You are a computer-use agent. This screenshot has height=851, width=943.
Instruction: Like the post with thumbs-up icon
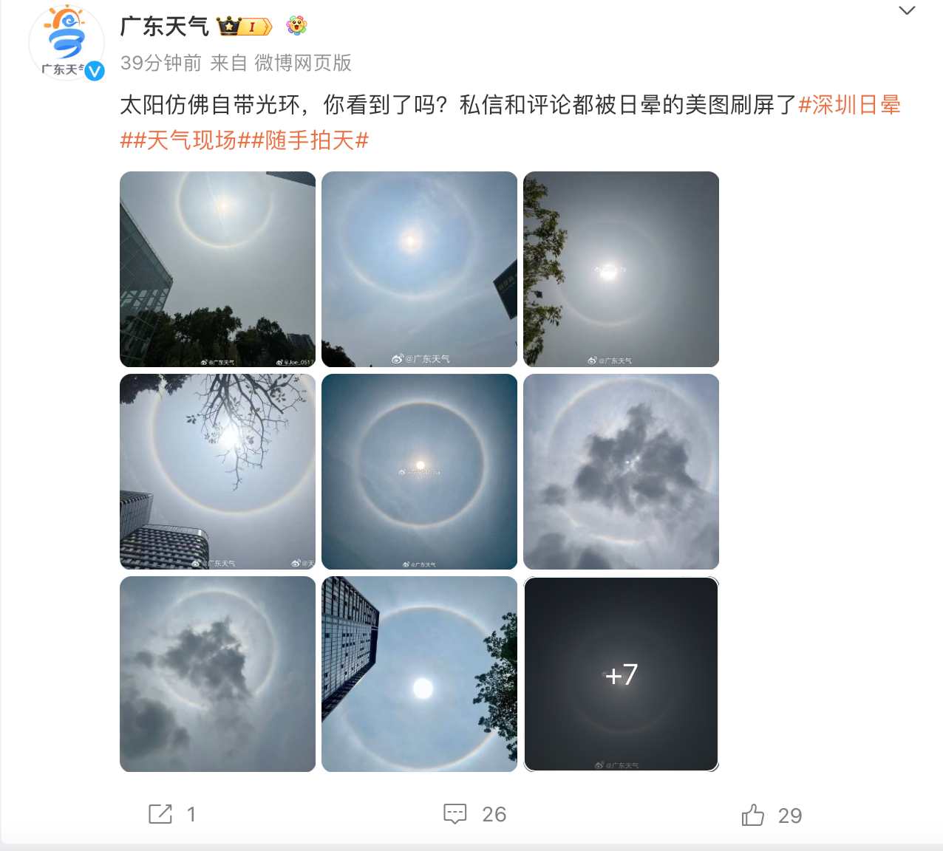point(753,814)
